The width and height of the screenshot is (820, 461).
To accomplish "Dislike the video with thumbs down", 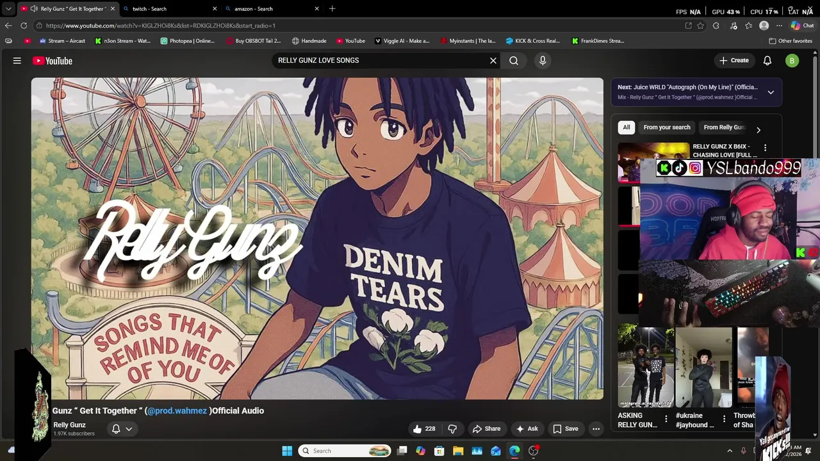I will coord(452,429).
